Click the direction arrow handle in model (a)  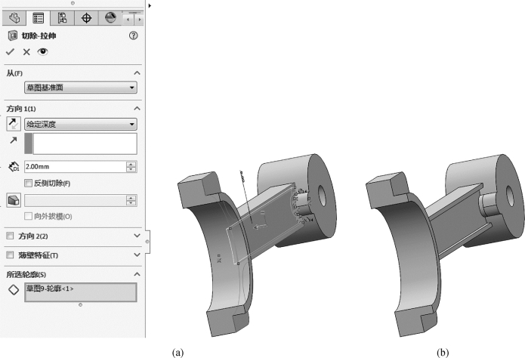coord(260,227)
